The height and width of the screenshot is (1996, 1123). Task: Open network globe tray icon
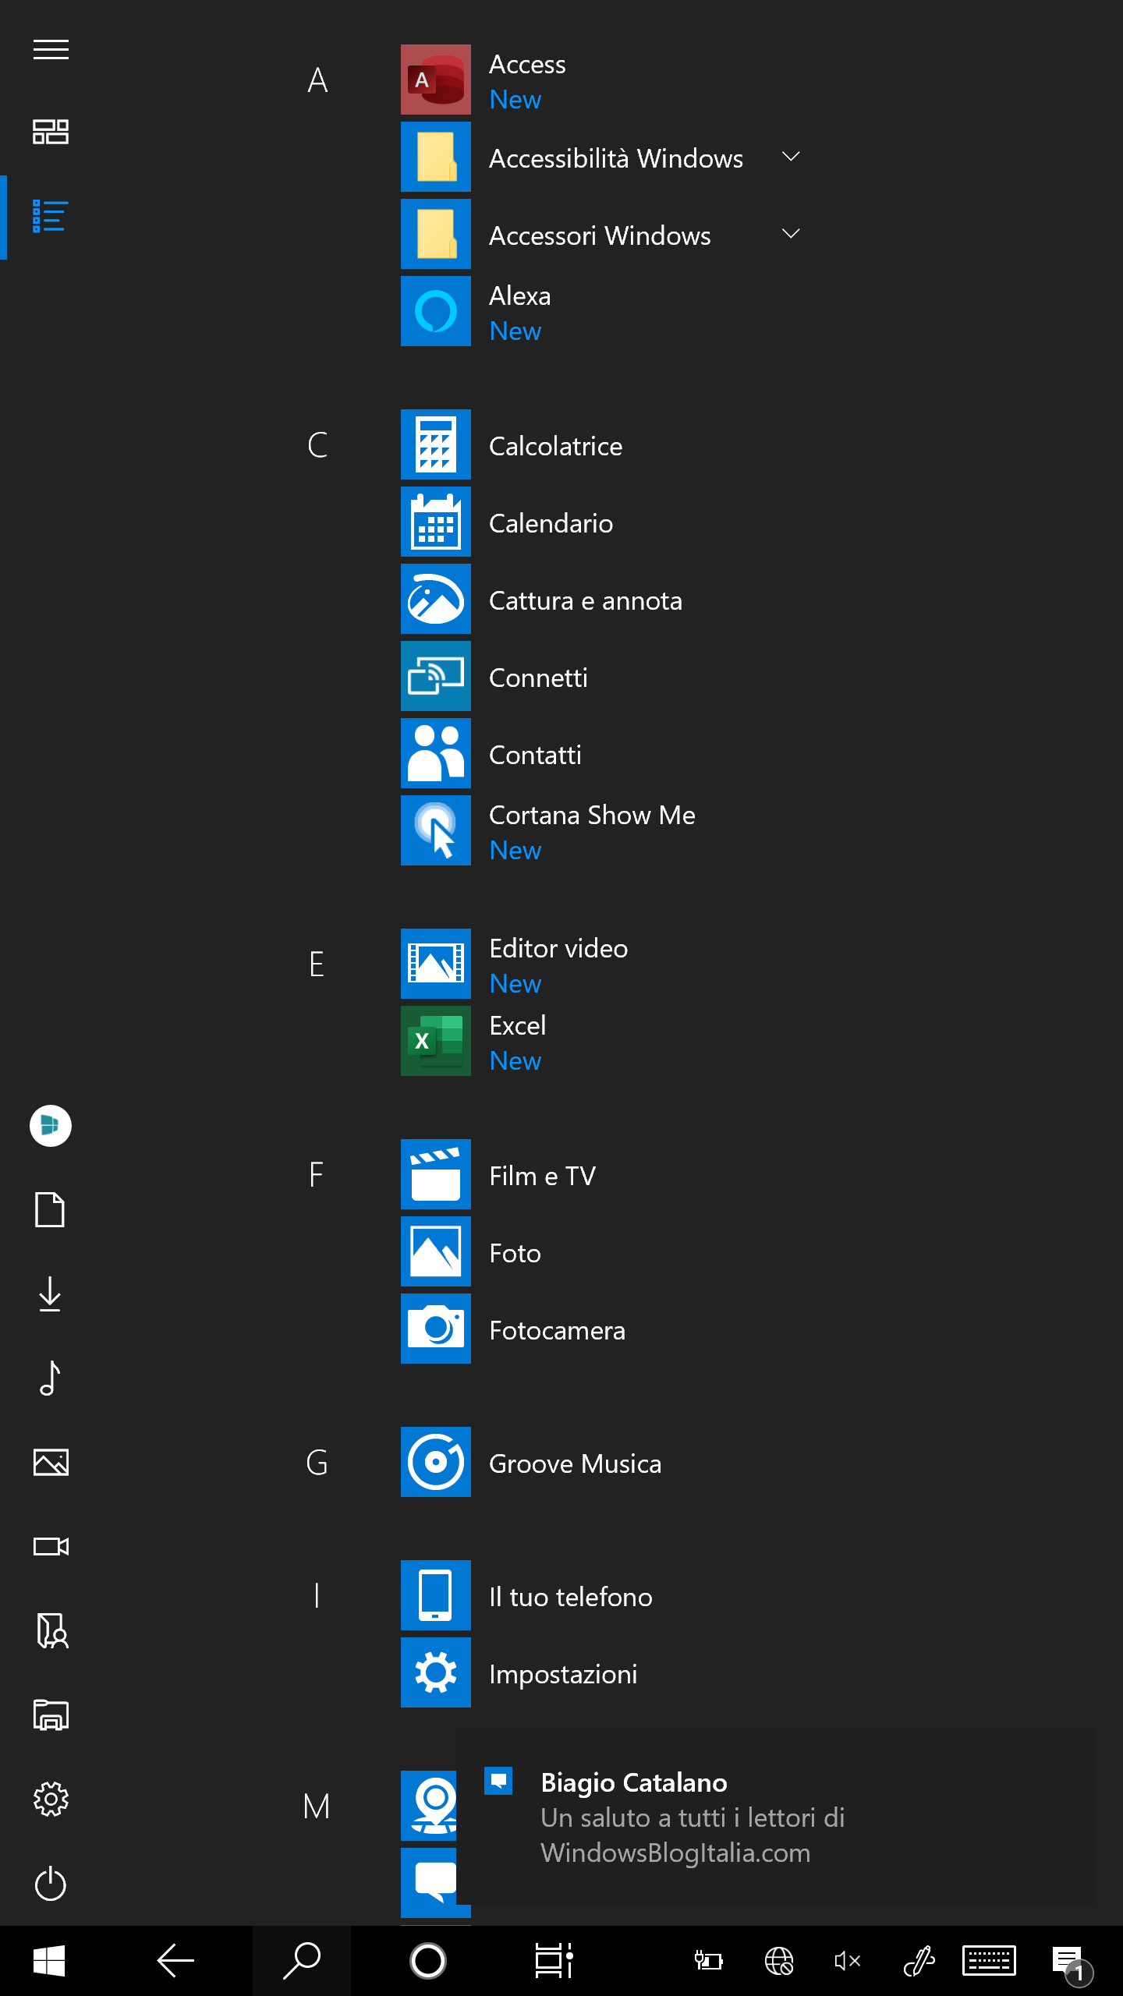click(779, 1960)
